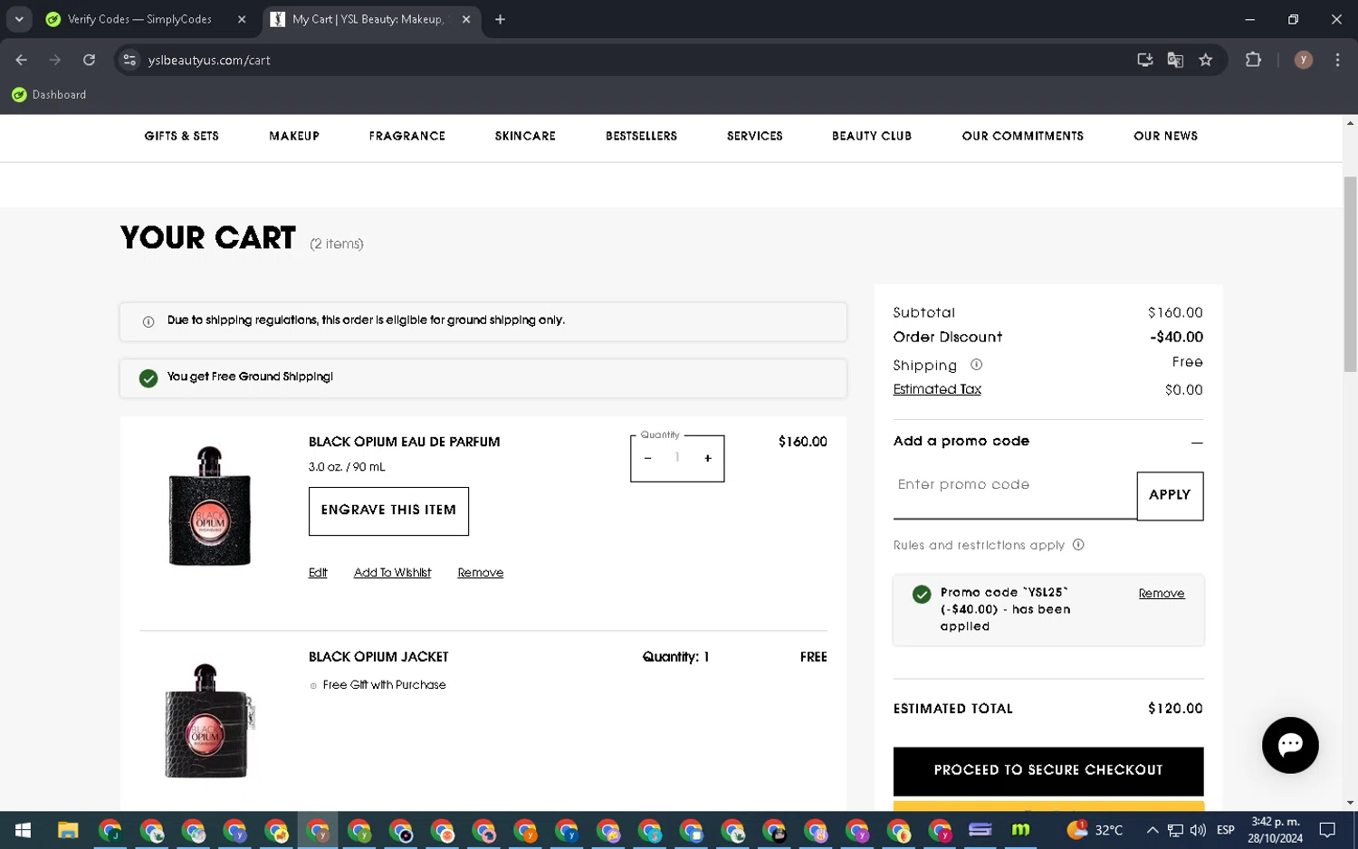
Task: Remove the applied YSL25 promo code
Action: point(1162,594)
